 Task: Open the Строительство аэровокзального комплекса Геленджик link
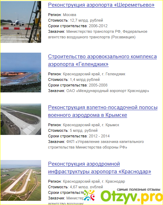[x=102, y=60]
